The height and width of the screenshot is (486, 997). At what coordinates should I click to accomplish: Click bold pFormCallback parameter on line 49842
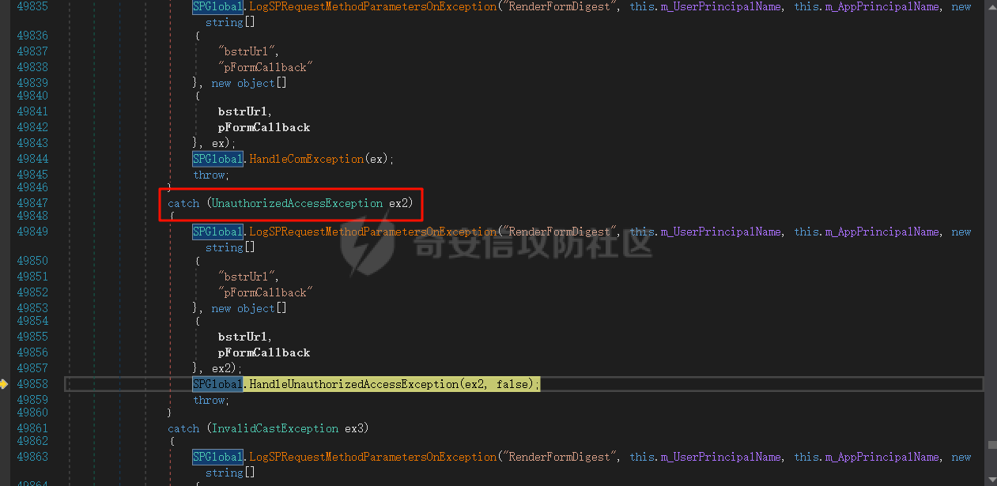(x=264, y=127)
